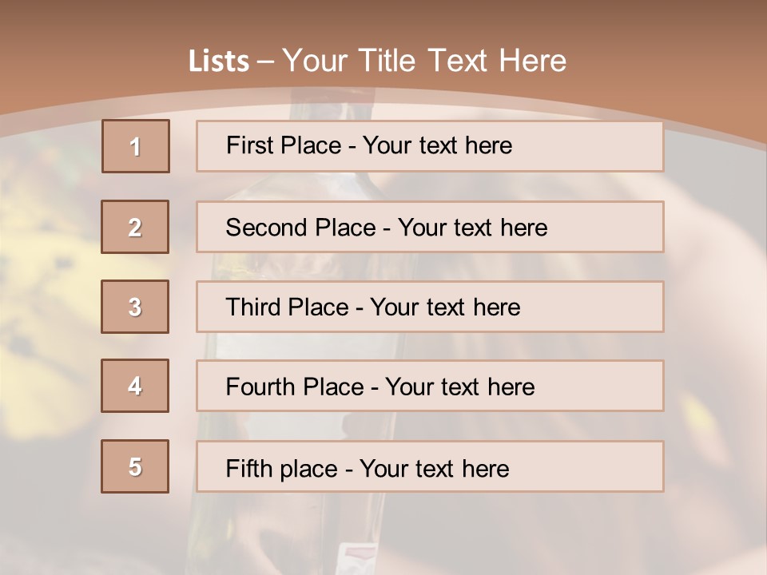The image size is (767, 575).
Task: Select the Your Title Text Here heading
Action: pos(424,61)
